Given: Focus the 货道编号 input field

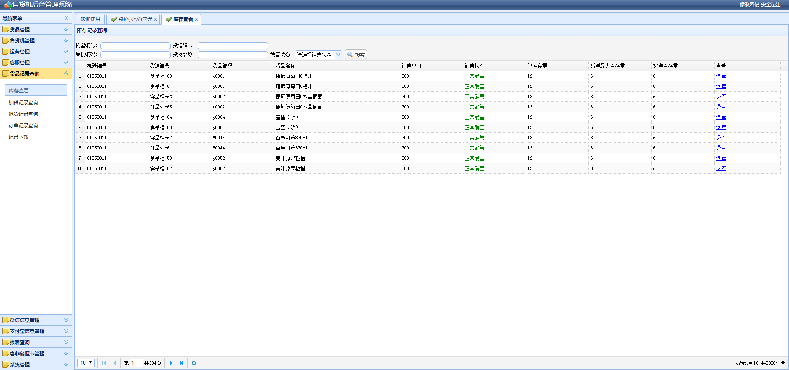Looking at the screenshot, I should [x=233, y=46].
